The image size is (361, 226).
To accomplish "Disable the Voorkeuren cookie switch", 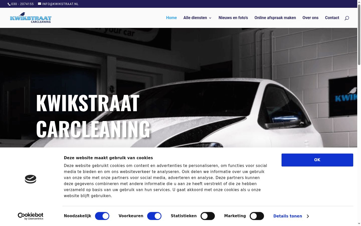I will click(154, 216).
